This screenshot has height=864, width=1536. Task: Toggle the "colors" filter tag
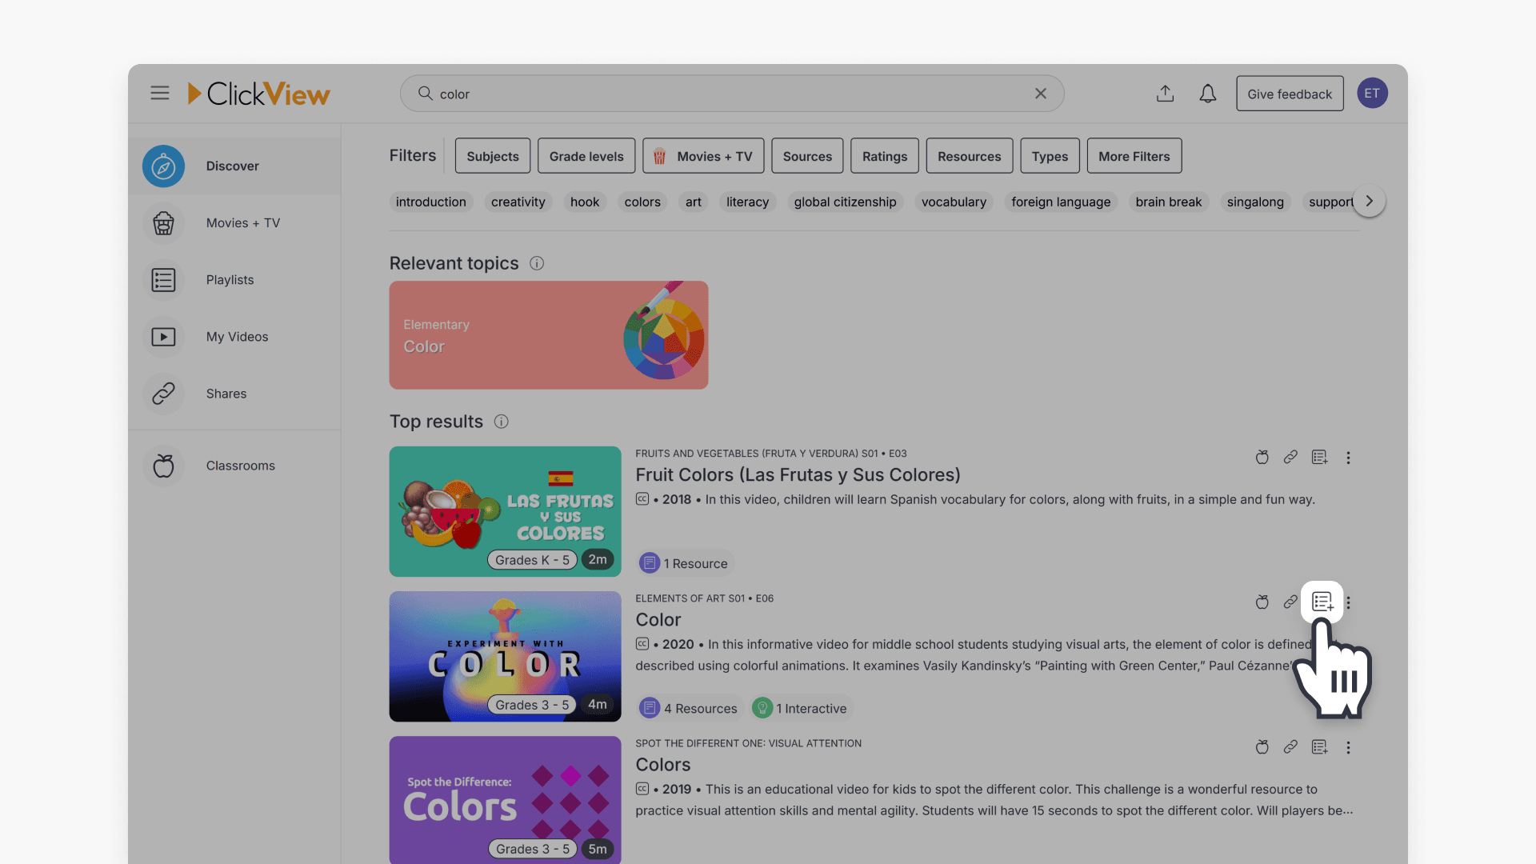[642, 202]
